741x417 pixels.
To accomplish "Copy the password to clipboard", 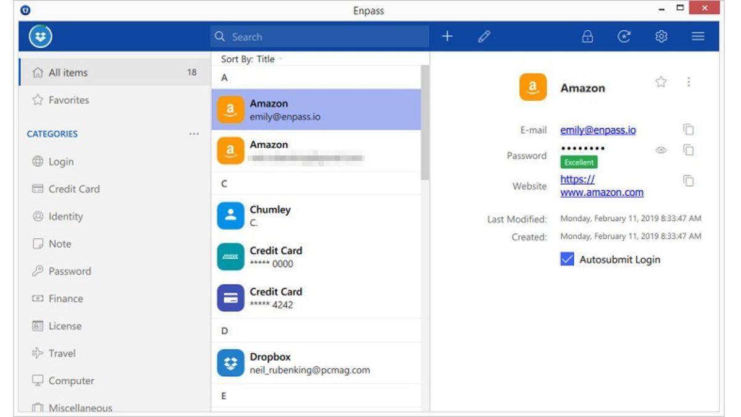I will point(687,150).
